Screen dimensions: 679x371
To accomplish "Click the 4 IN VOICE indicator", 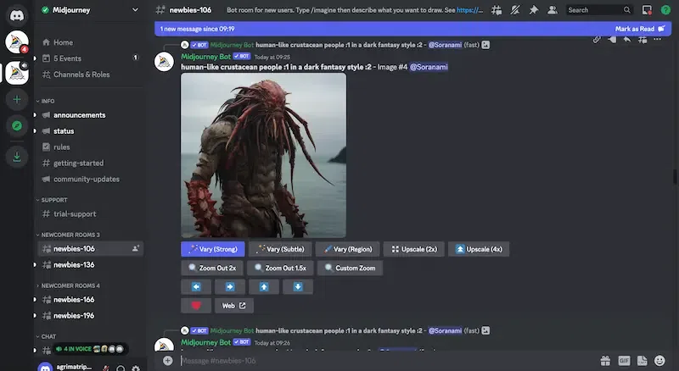I will [x=90, y=349].
